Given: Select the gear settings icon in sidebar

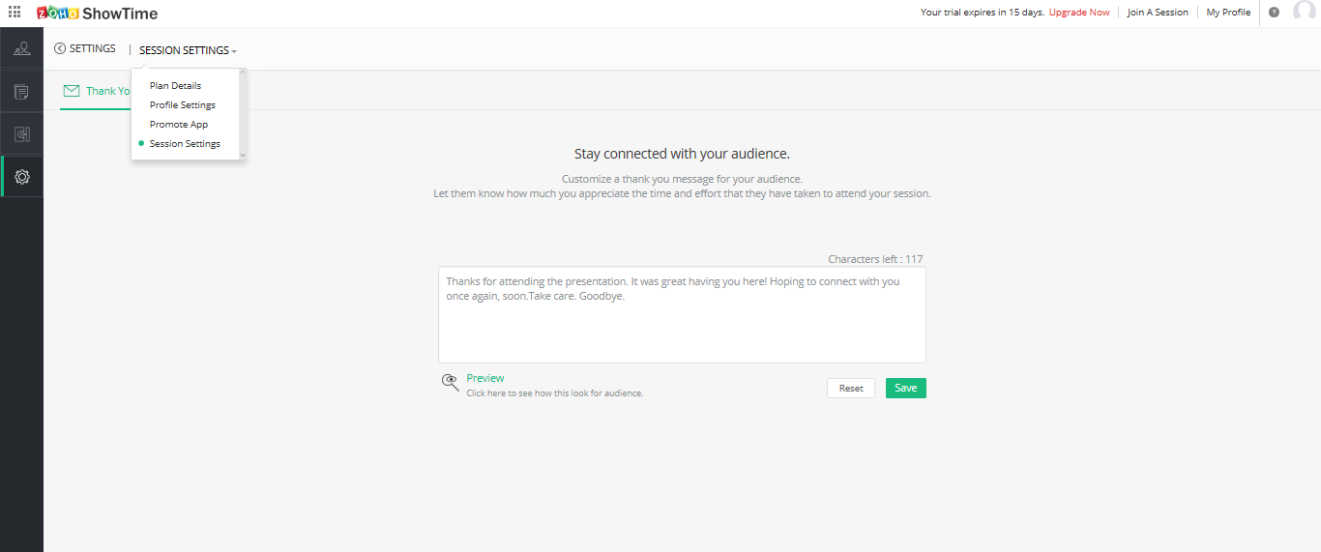Looking at the screenshot, I should pyautogui.click(x=22, y=177).
